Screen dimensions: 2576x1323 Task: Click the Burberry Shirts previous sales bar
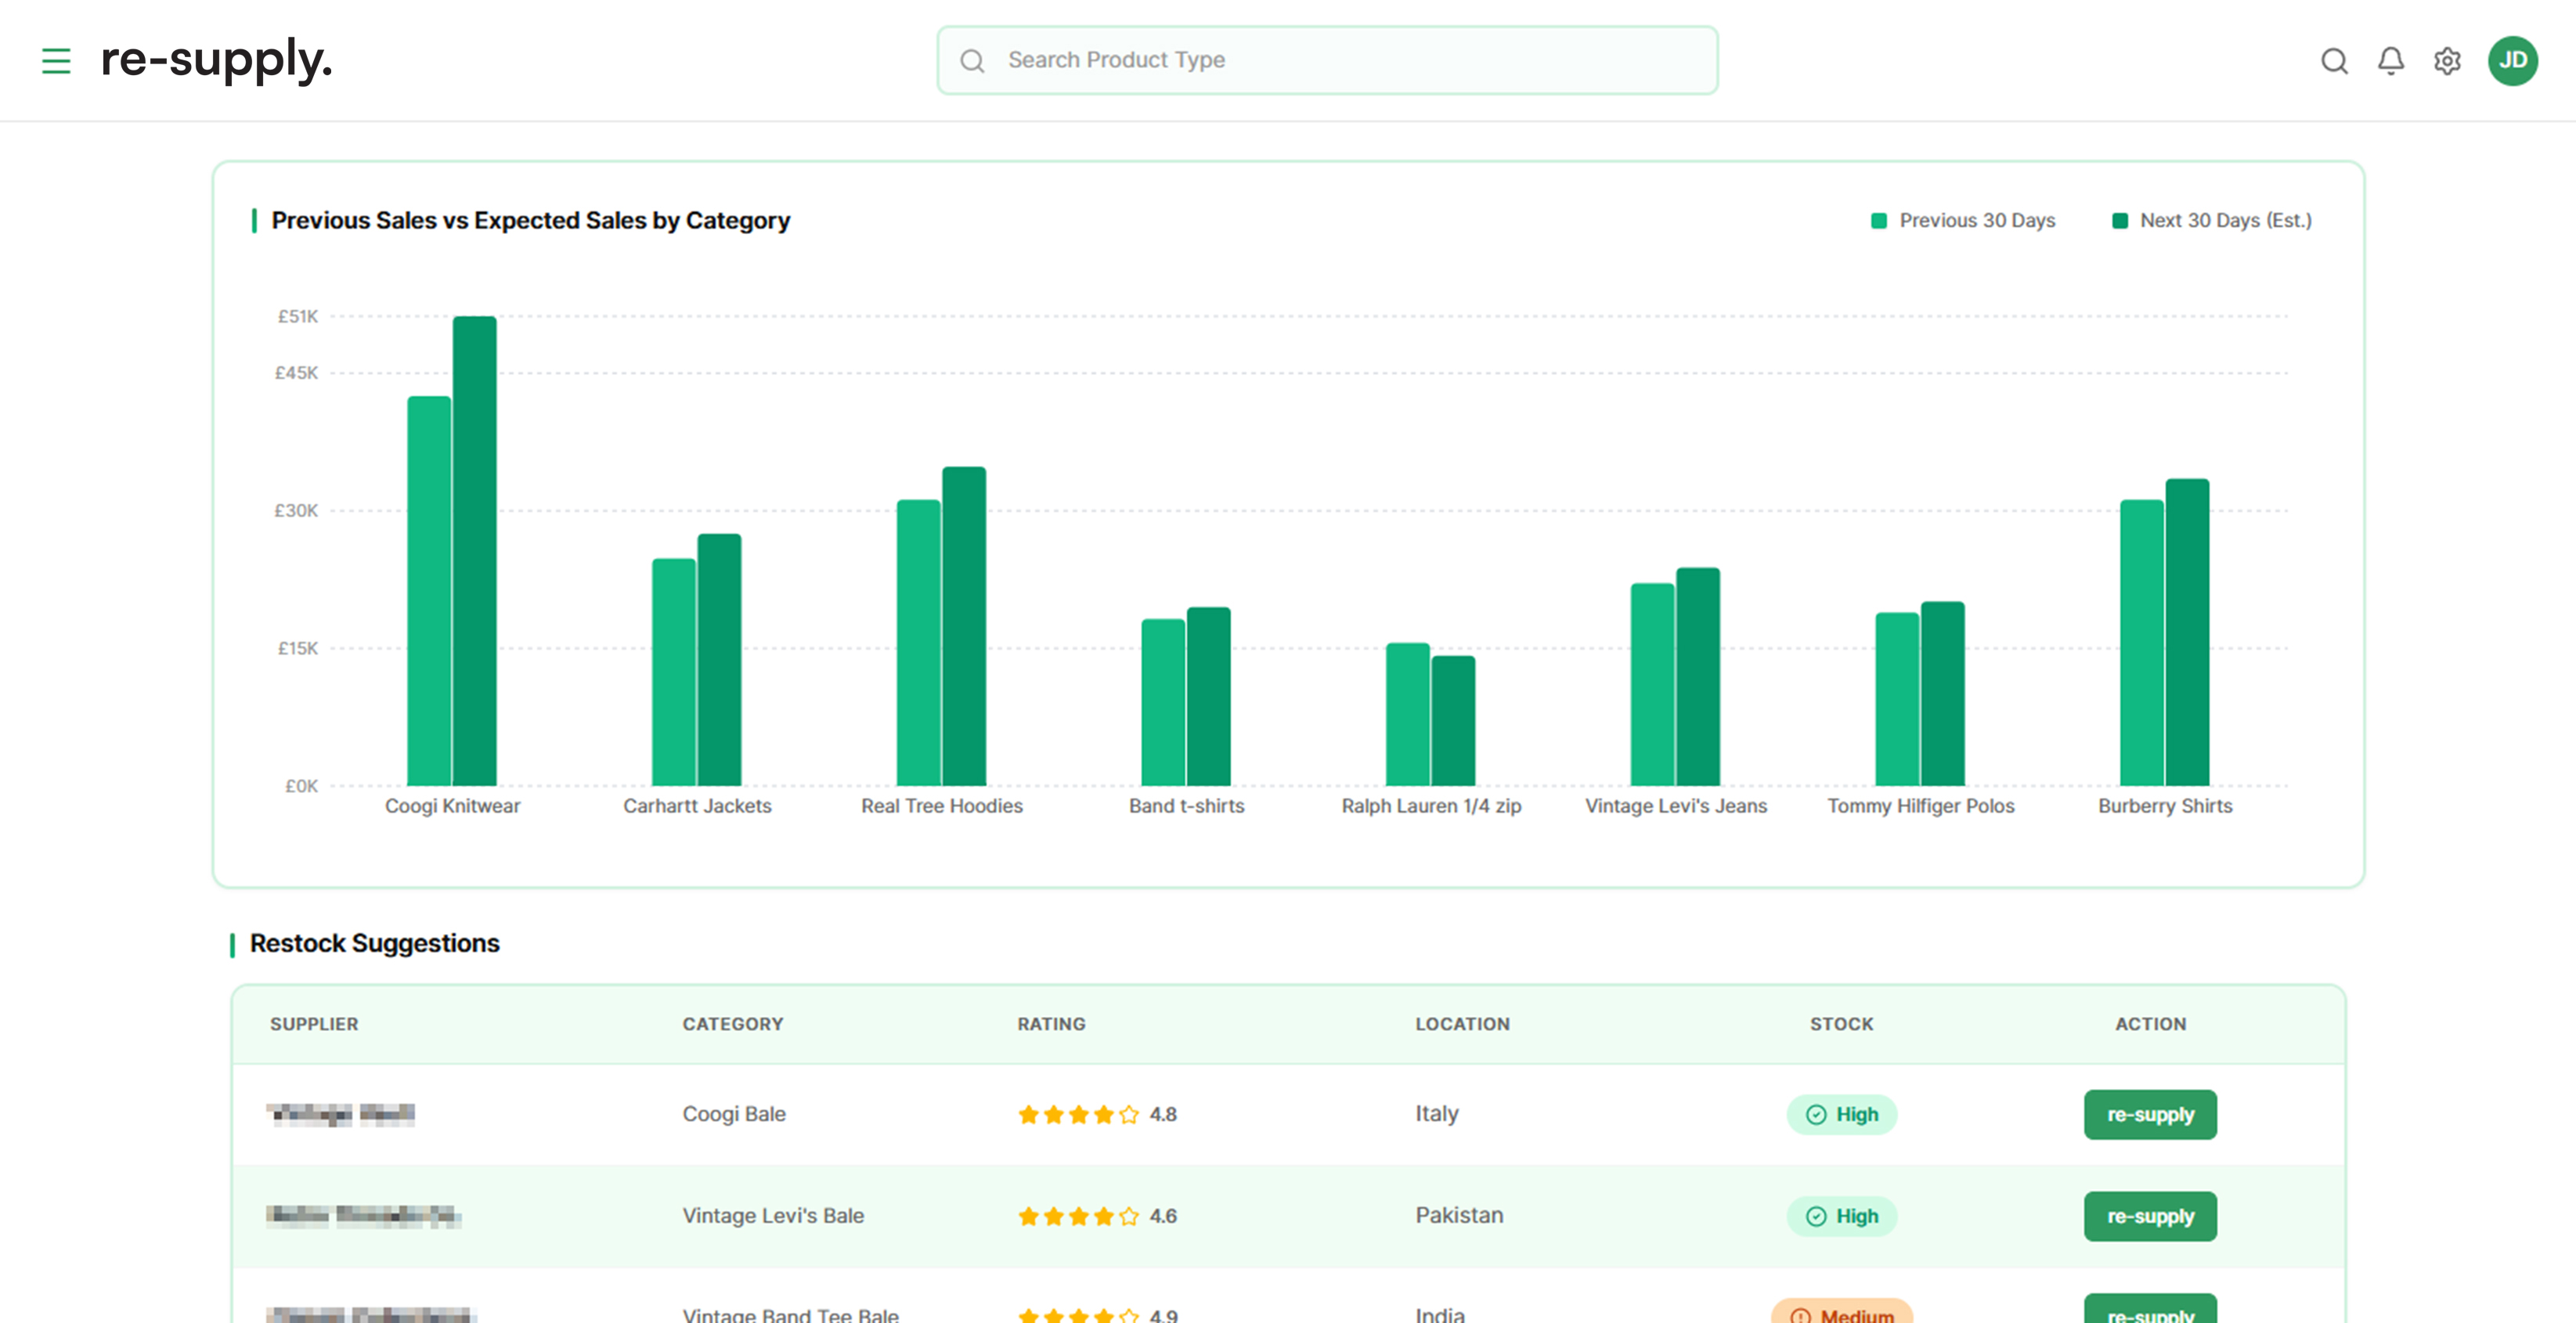point(2141,642)
